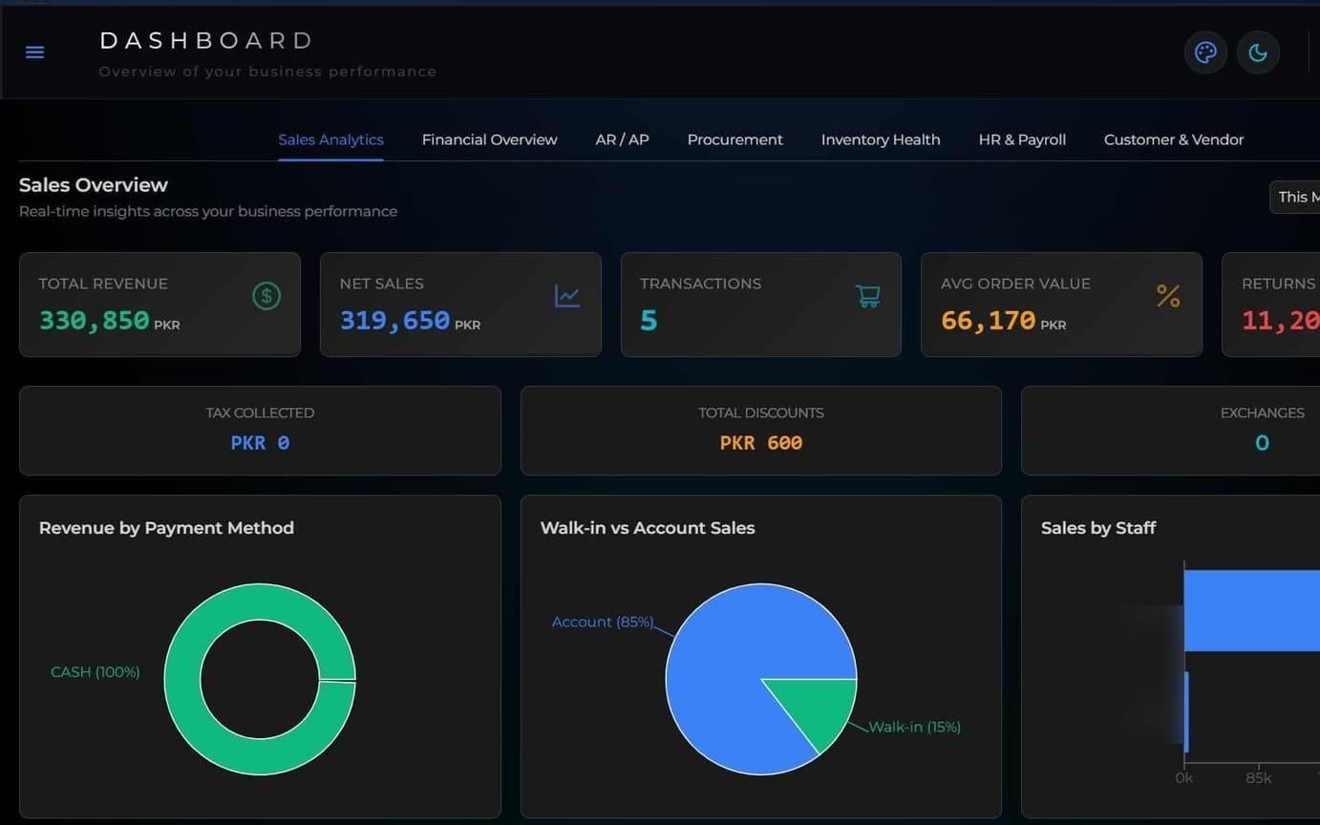Select the Tax Collected PKR 0 value
Screen dimensions: 1320x825
260,443
